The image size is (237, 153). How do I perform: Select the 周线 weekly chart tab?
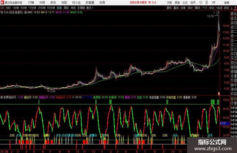tap(66, 8)
